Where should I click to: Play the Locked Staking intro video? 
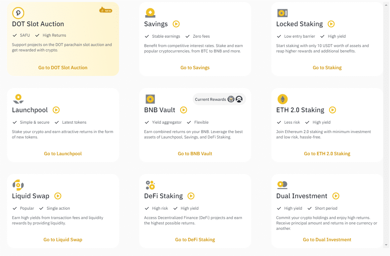click(x=331, y=24)
